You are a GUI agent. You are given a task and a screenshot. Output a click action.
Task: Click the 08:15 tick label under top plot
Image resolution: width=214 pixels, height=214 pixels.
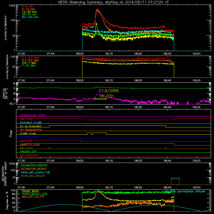click(x=109, y=54)
